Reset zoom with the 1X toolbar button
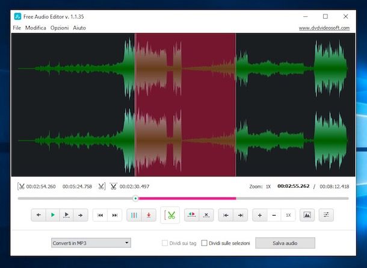Image resolution: width=367 pixels, height=268 pixels. pyautogui.click(x=288, y=215)
